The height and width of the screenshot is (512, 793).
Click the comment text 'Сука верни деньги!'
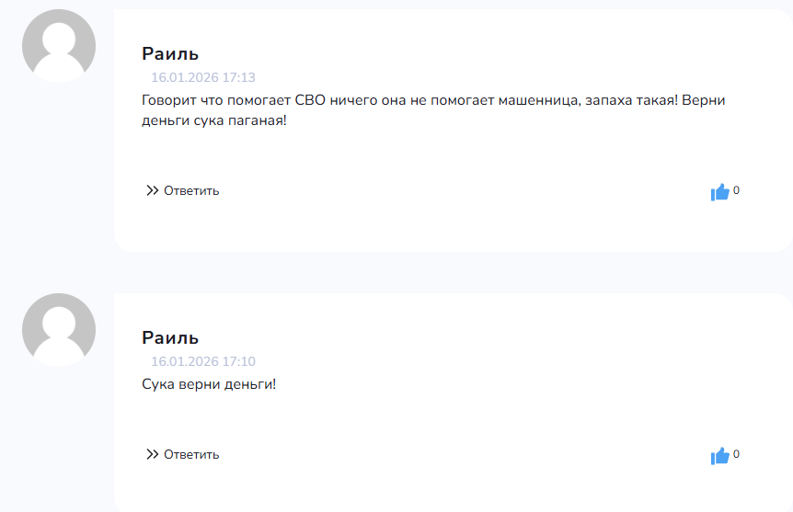coord(209,384)
